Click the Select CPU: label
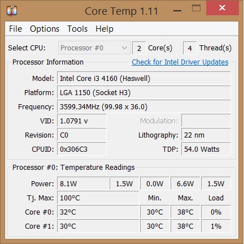This screenshot has width=244, height=244. coord(27,48)
